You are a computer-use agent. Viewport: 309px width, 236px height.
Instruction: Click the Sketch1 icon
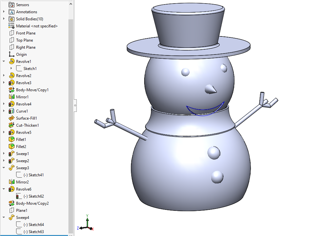click(x=19, y=69)
